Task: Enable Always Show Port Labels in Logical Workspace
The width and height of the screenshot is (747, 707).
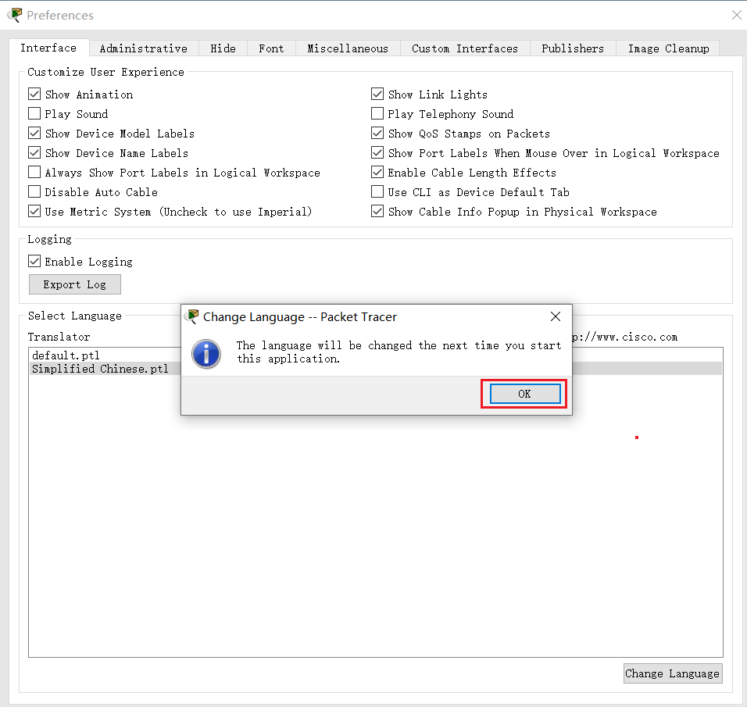Action: click(x=34, y=172)
